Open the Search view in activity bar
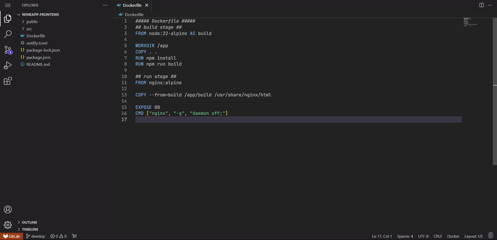Screen dimensions: 497x240 tap(8, 34)
